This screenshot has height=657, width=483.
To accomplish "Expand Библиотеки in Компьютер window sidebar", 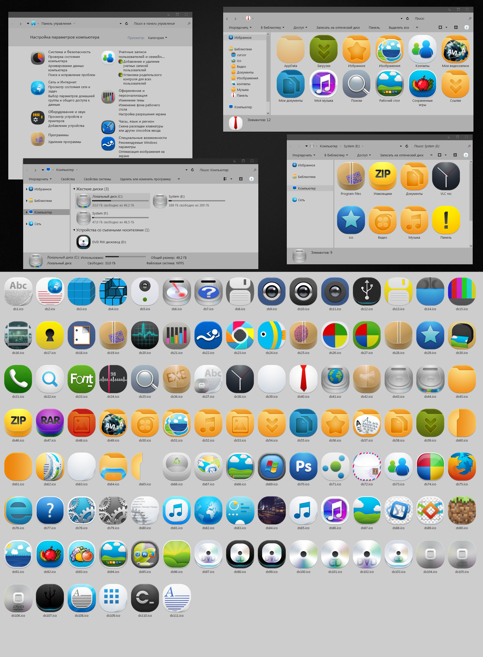I will pos(27,201).
